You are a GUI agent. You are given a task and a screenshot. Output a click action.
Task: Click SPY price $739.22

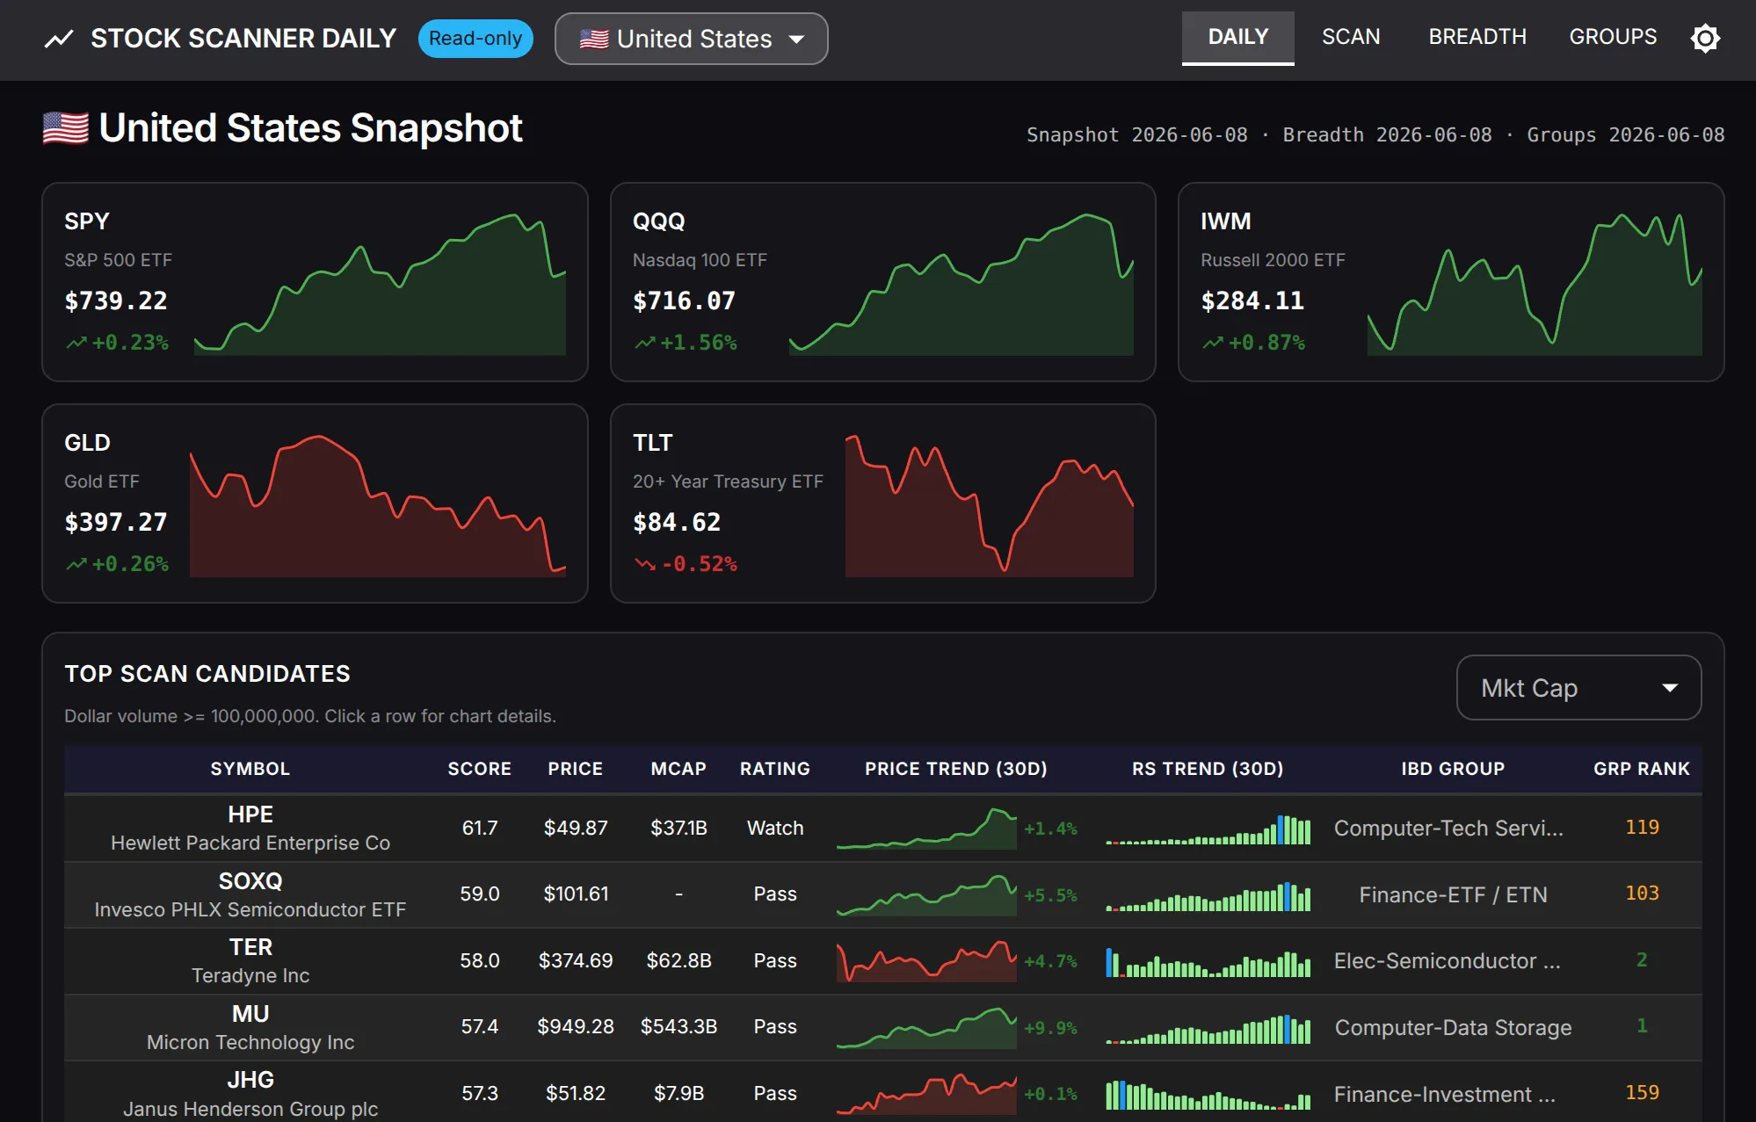coord(116,301)
